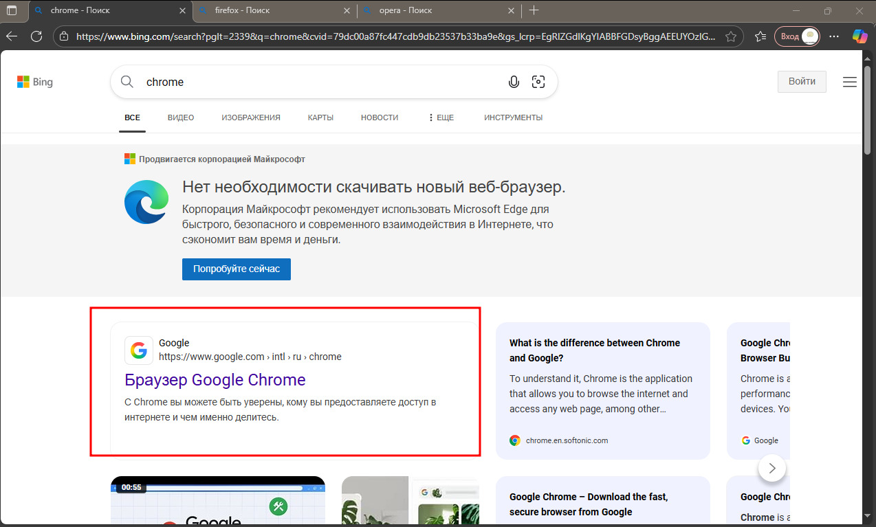
Task: Open visual search camera icon
Action: (x=538, y=82)
